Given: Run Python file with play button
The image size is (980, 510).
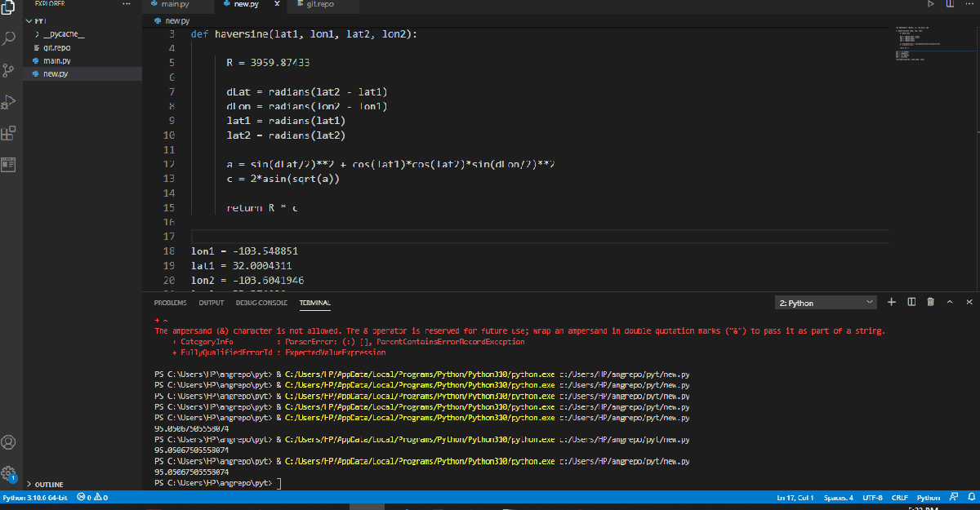Looking at the screenshot, I should click(930, 4).
